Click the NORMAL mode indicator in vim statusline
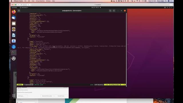The height and width of the screenshot is (103, 183). pyautogui.click(x=20, y=85)
